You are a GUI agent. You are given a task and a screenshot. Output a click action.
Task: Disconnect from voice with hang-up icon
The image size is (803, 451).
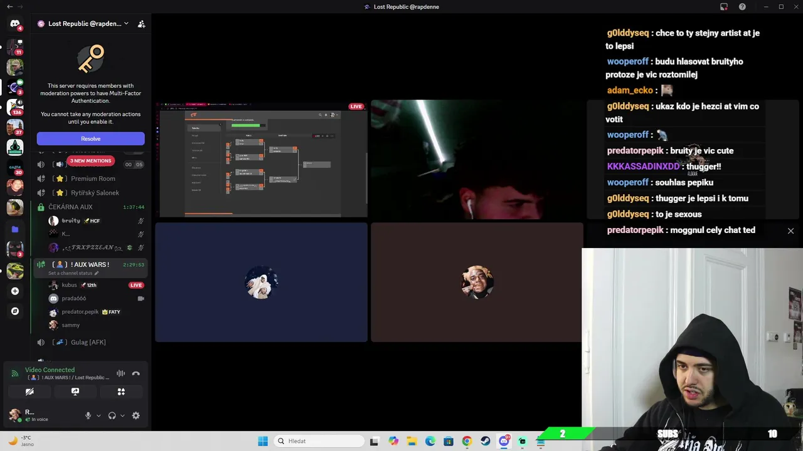(x=136, y=373)
